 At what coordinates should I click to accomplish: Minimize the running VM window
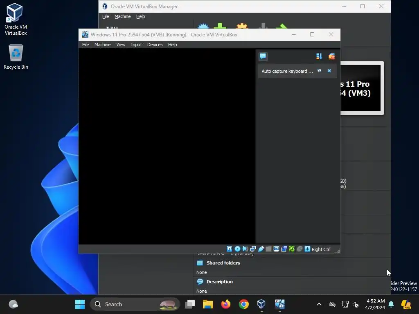click(294, 34)
